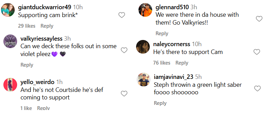Open valkyriessayless's purple avatar
Viewport: 265px width, 124px height.
click(x=10, y=41)
